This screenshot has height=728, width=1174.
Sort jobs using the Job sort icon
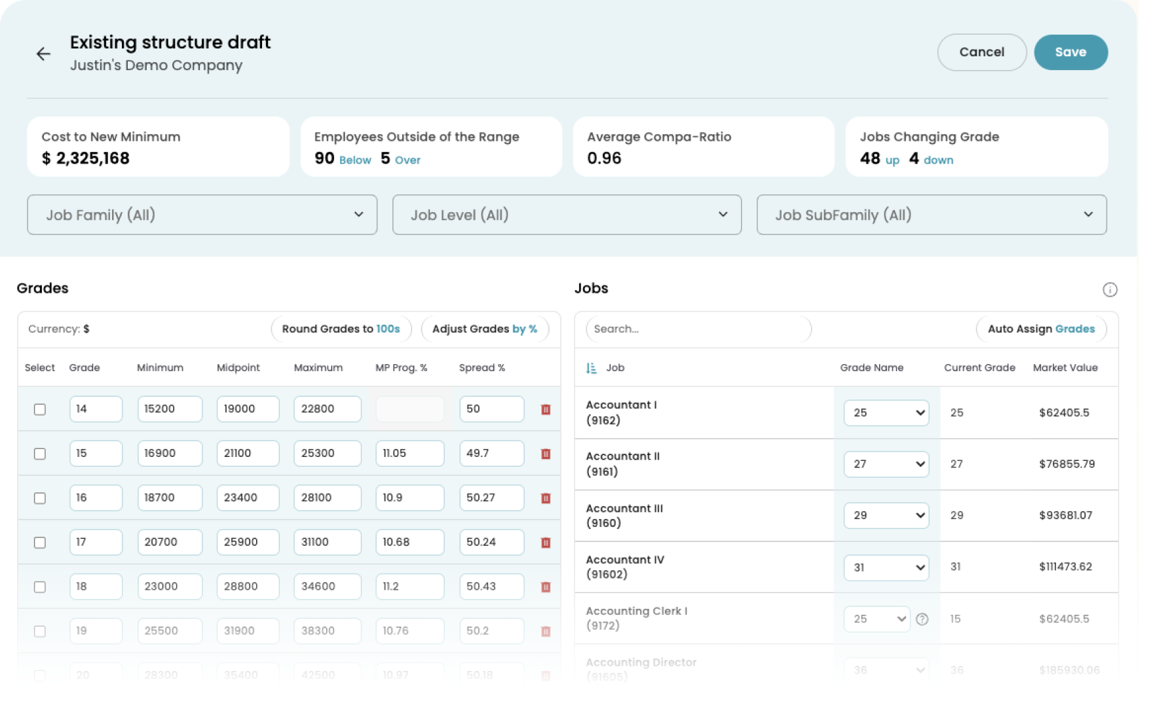point(591,368)
